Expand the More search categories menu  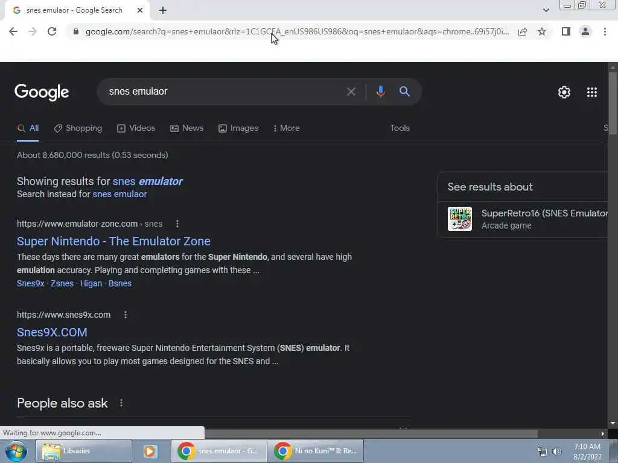[286, 128]
